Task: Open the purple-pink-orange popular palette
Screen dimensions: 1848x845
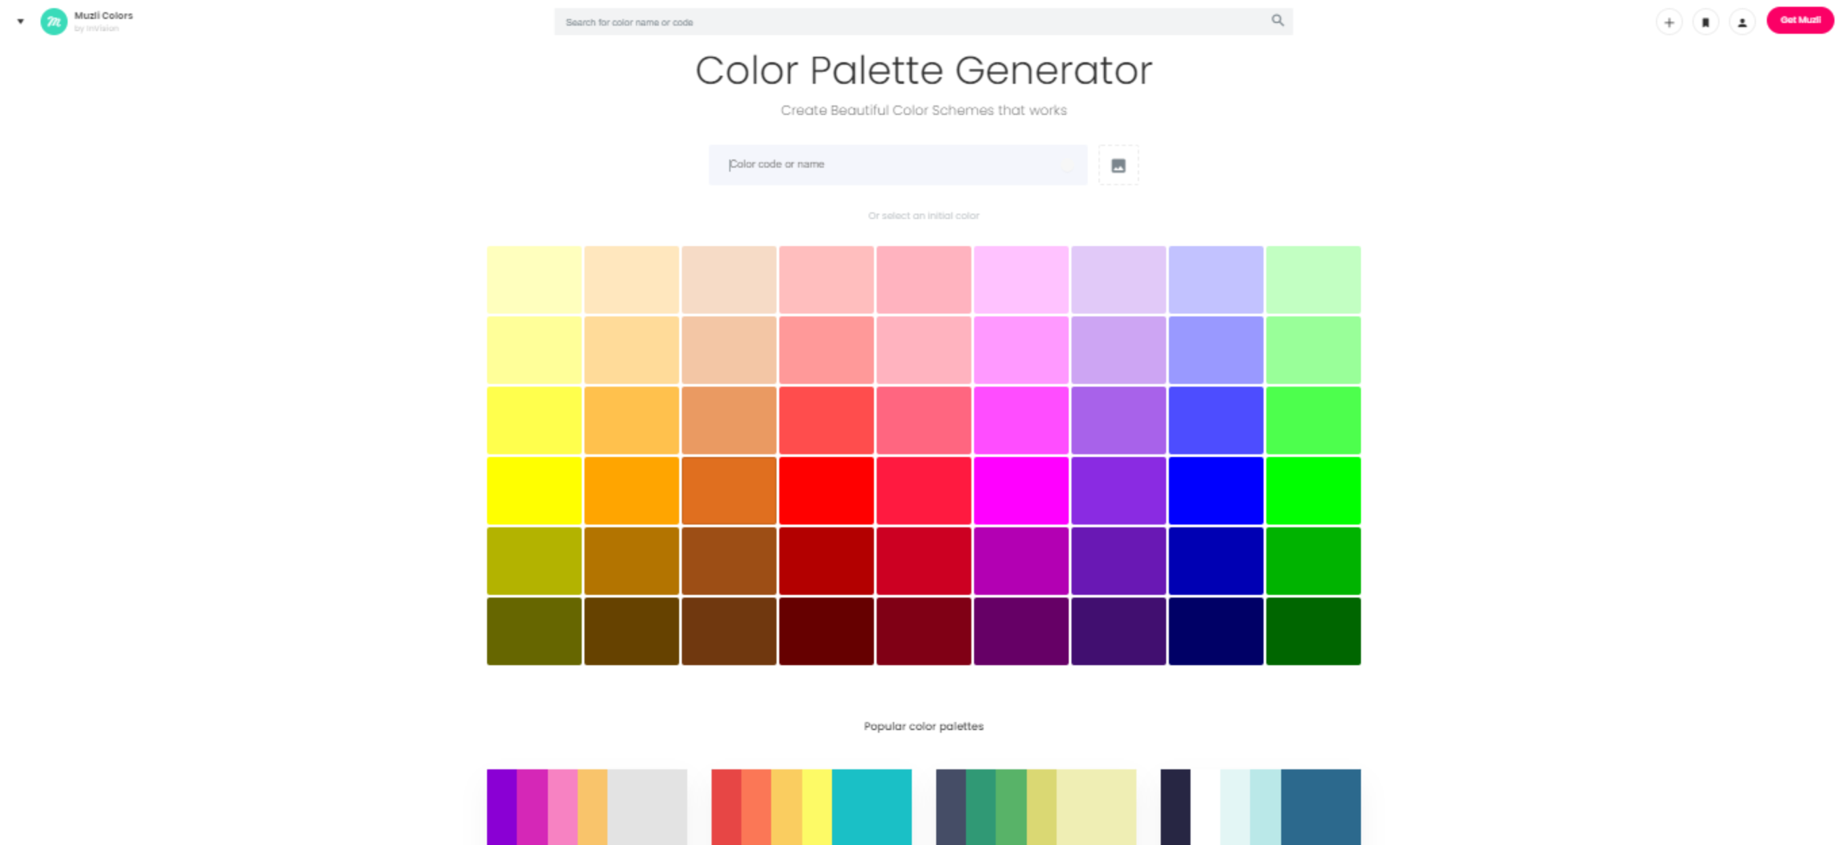Action: 586,806
